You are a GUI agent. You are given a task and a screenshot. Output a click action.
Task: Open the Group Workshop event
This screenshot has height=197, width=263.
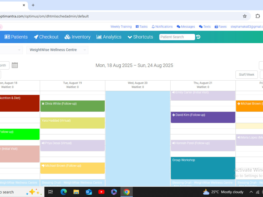tap(203, 168)
